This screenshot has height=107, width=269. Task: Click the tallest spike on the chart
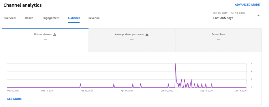tap(175, 64)
